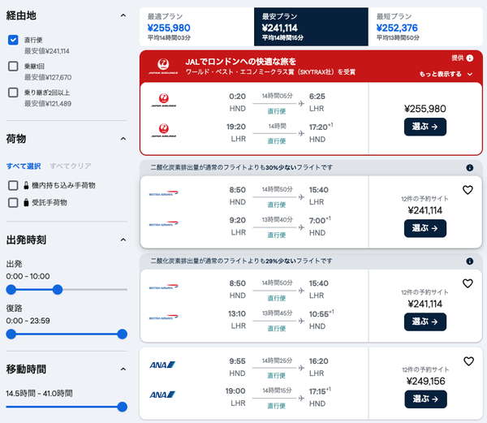The width and height of the screenshot is (487, 423).
Task: Click the heart icon on the 9:20 return British Airways flight
Action: (468, 190)
